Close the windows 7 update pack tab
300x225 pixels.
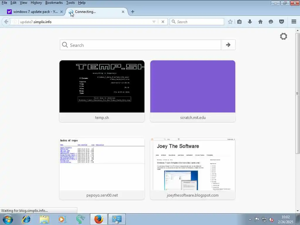[x=62, y=12]
